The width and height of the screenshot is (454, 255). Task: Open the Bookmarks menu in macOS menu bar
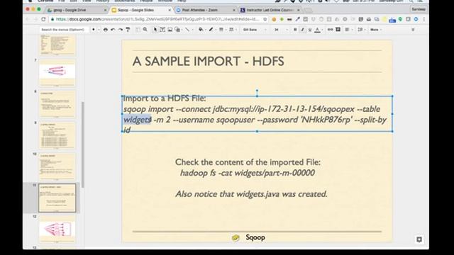pyautogui.click(x=125, y=1)
